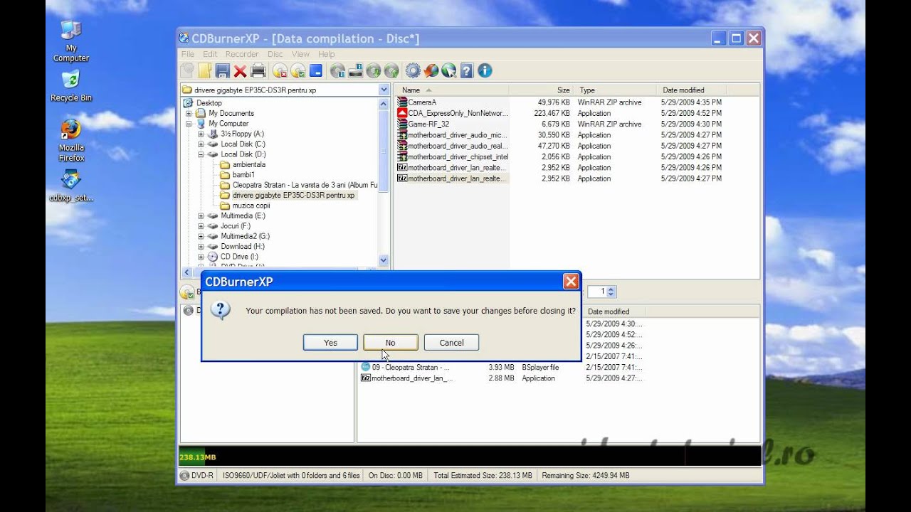Sort files by the Size column header

click(x=542, y=90)
